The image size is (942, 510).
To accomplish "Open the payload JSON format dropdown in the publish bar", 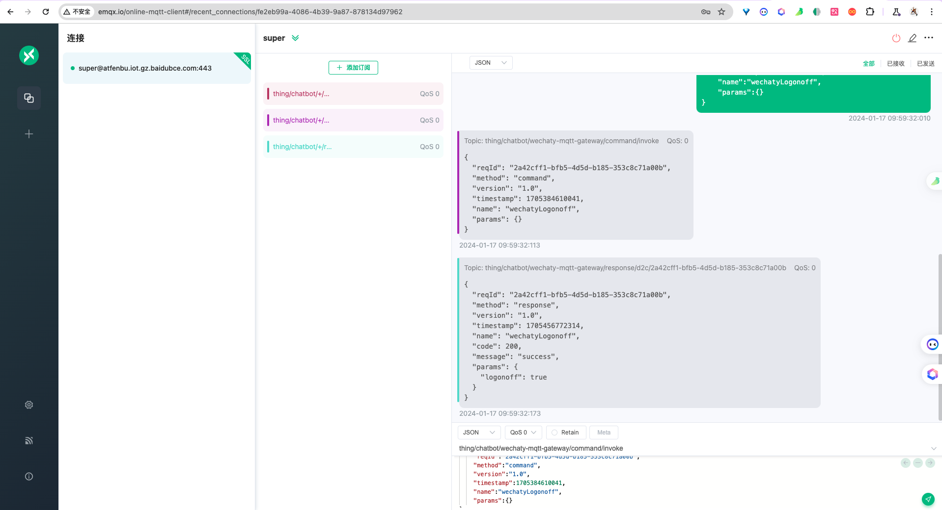I will pyautogui.click(x=479, y=433).
